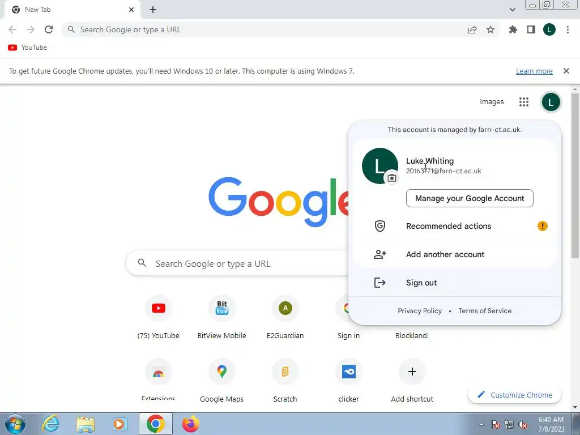Screen dimensions: 580x435
Task: Go back with the back arrow
Action: click(12, 29)
